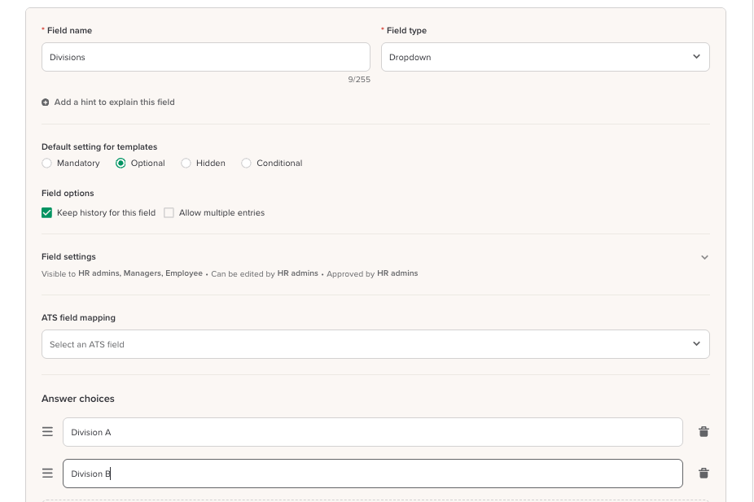Image resolution: width=754 pixels, height=502 pixels.
Task: Choose the Conditional radio option
Action: point(247,164)
